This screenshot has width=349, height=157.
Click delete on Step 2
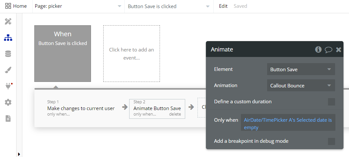coord(175,114)
